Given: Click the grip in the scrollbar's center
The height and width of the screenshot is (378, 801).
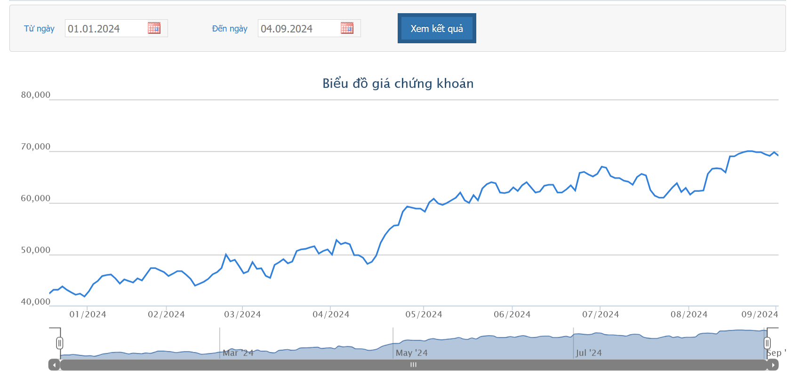Looking at the screenshot, I should click(x=413, y=365).
